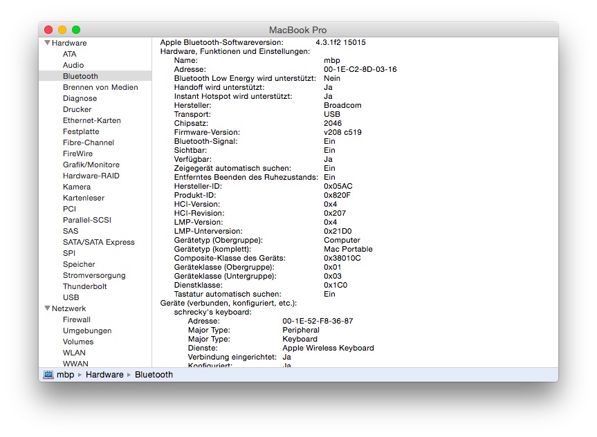Select Parallel-SCSI in the sidebar
597x437 pixels.
coord(86,220)
